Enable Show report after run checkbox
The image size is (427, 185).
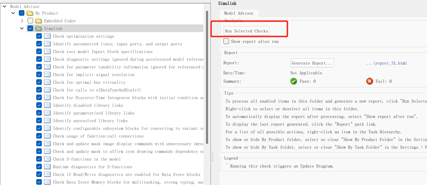226,41
